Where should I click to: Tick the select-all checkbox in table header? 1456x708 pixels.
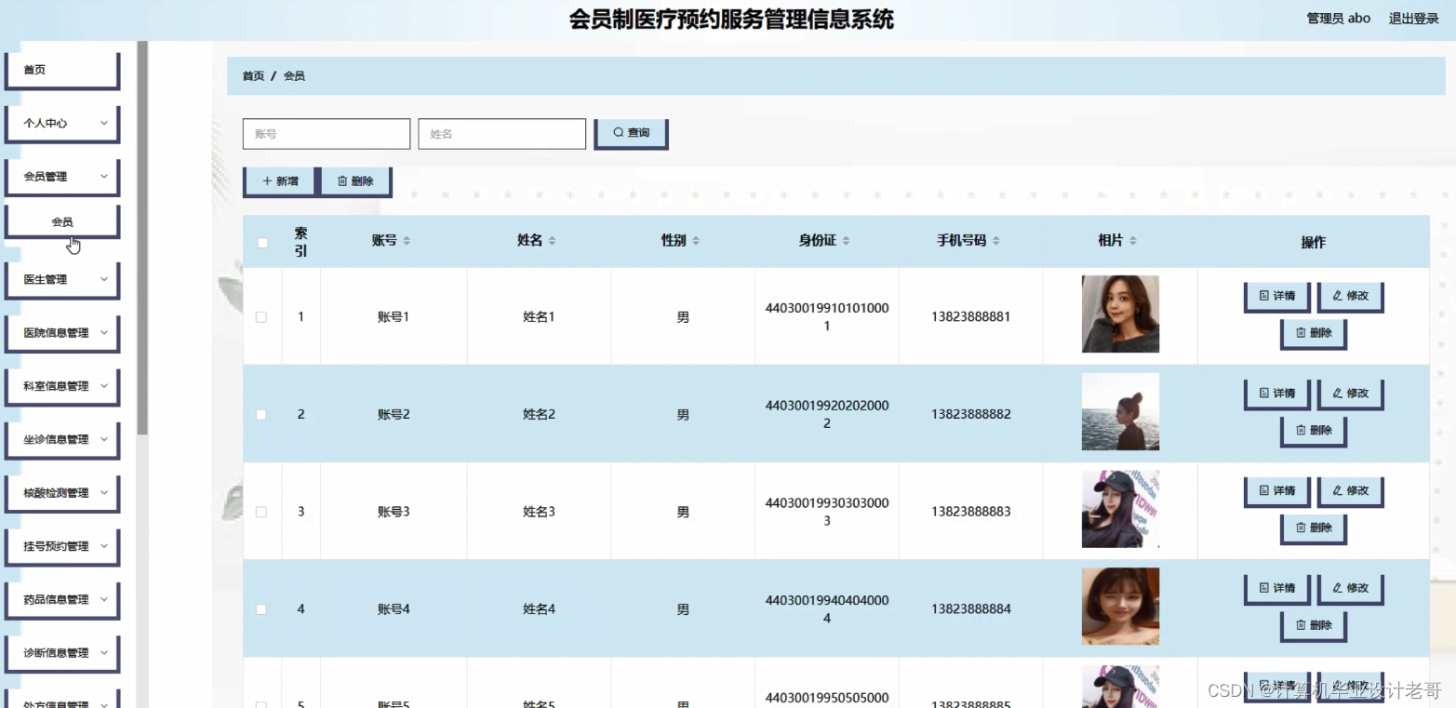click(262, 243)
